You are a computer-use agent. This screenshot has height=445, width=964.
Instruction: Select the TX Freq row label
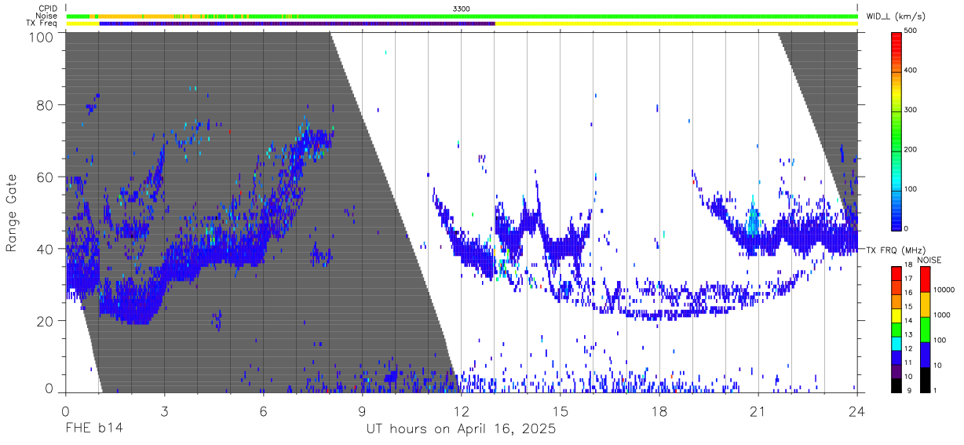(x=42, y=24)
